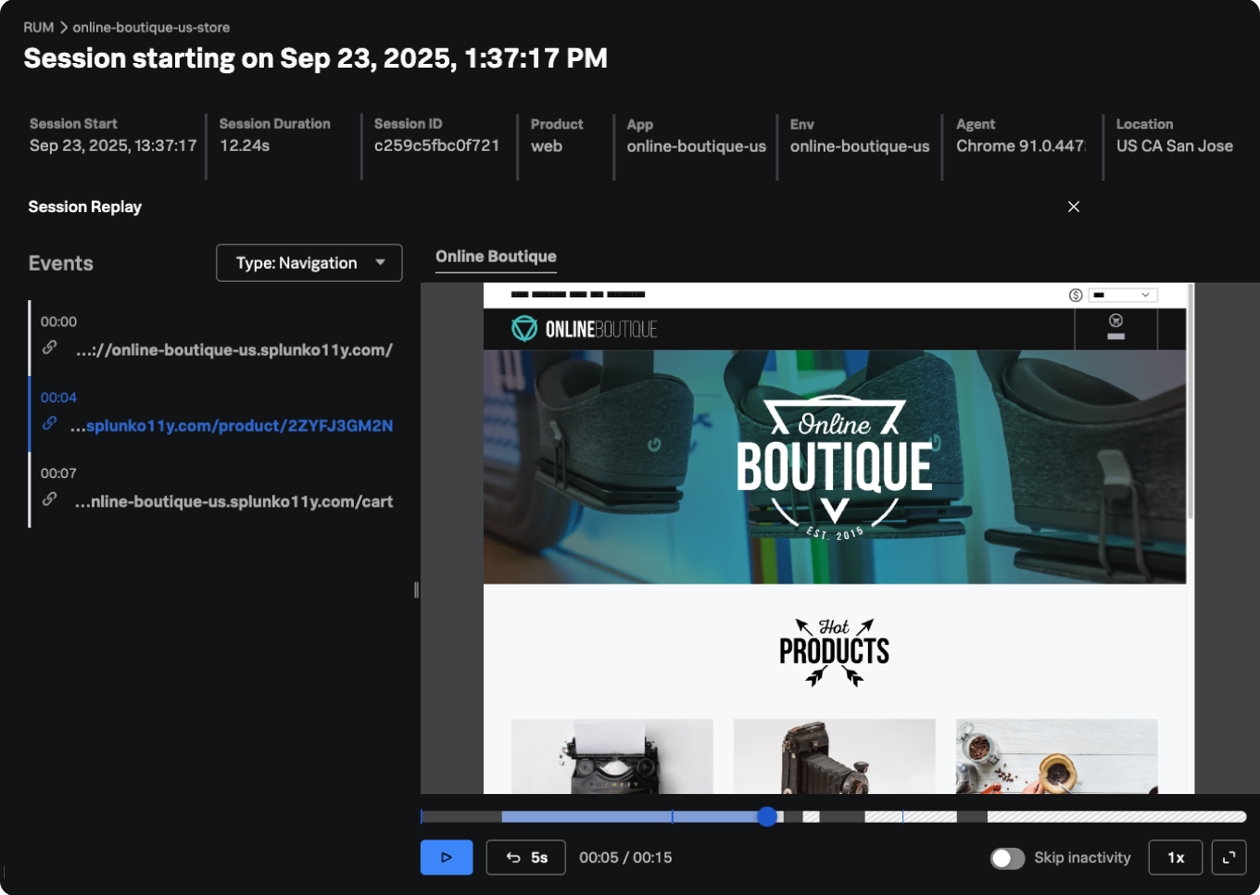
Task: Go to RUM breadcrumb
Action: tap(38, 28)
